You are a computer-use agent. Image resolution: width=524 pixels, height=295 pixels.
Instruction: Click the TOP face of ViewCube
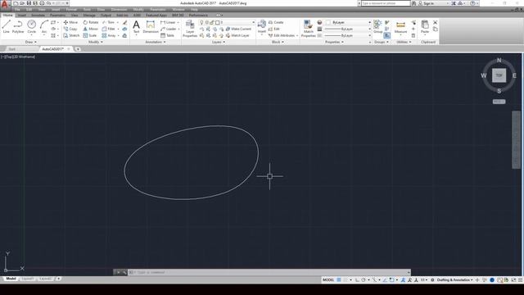499,75
